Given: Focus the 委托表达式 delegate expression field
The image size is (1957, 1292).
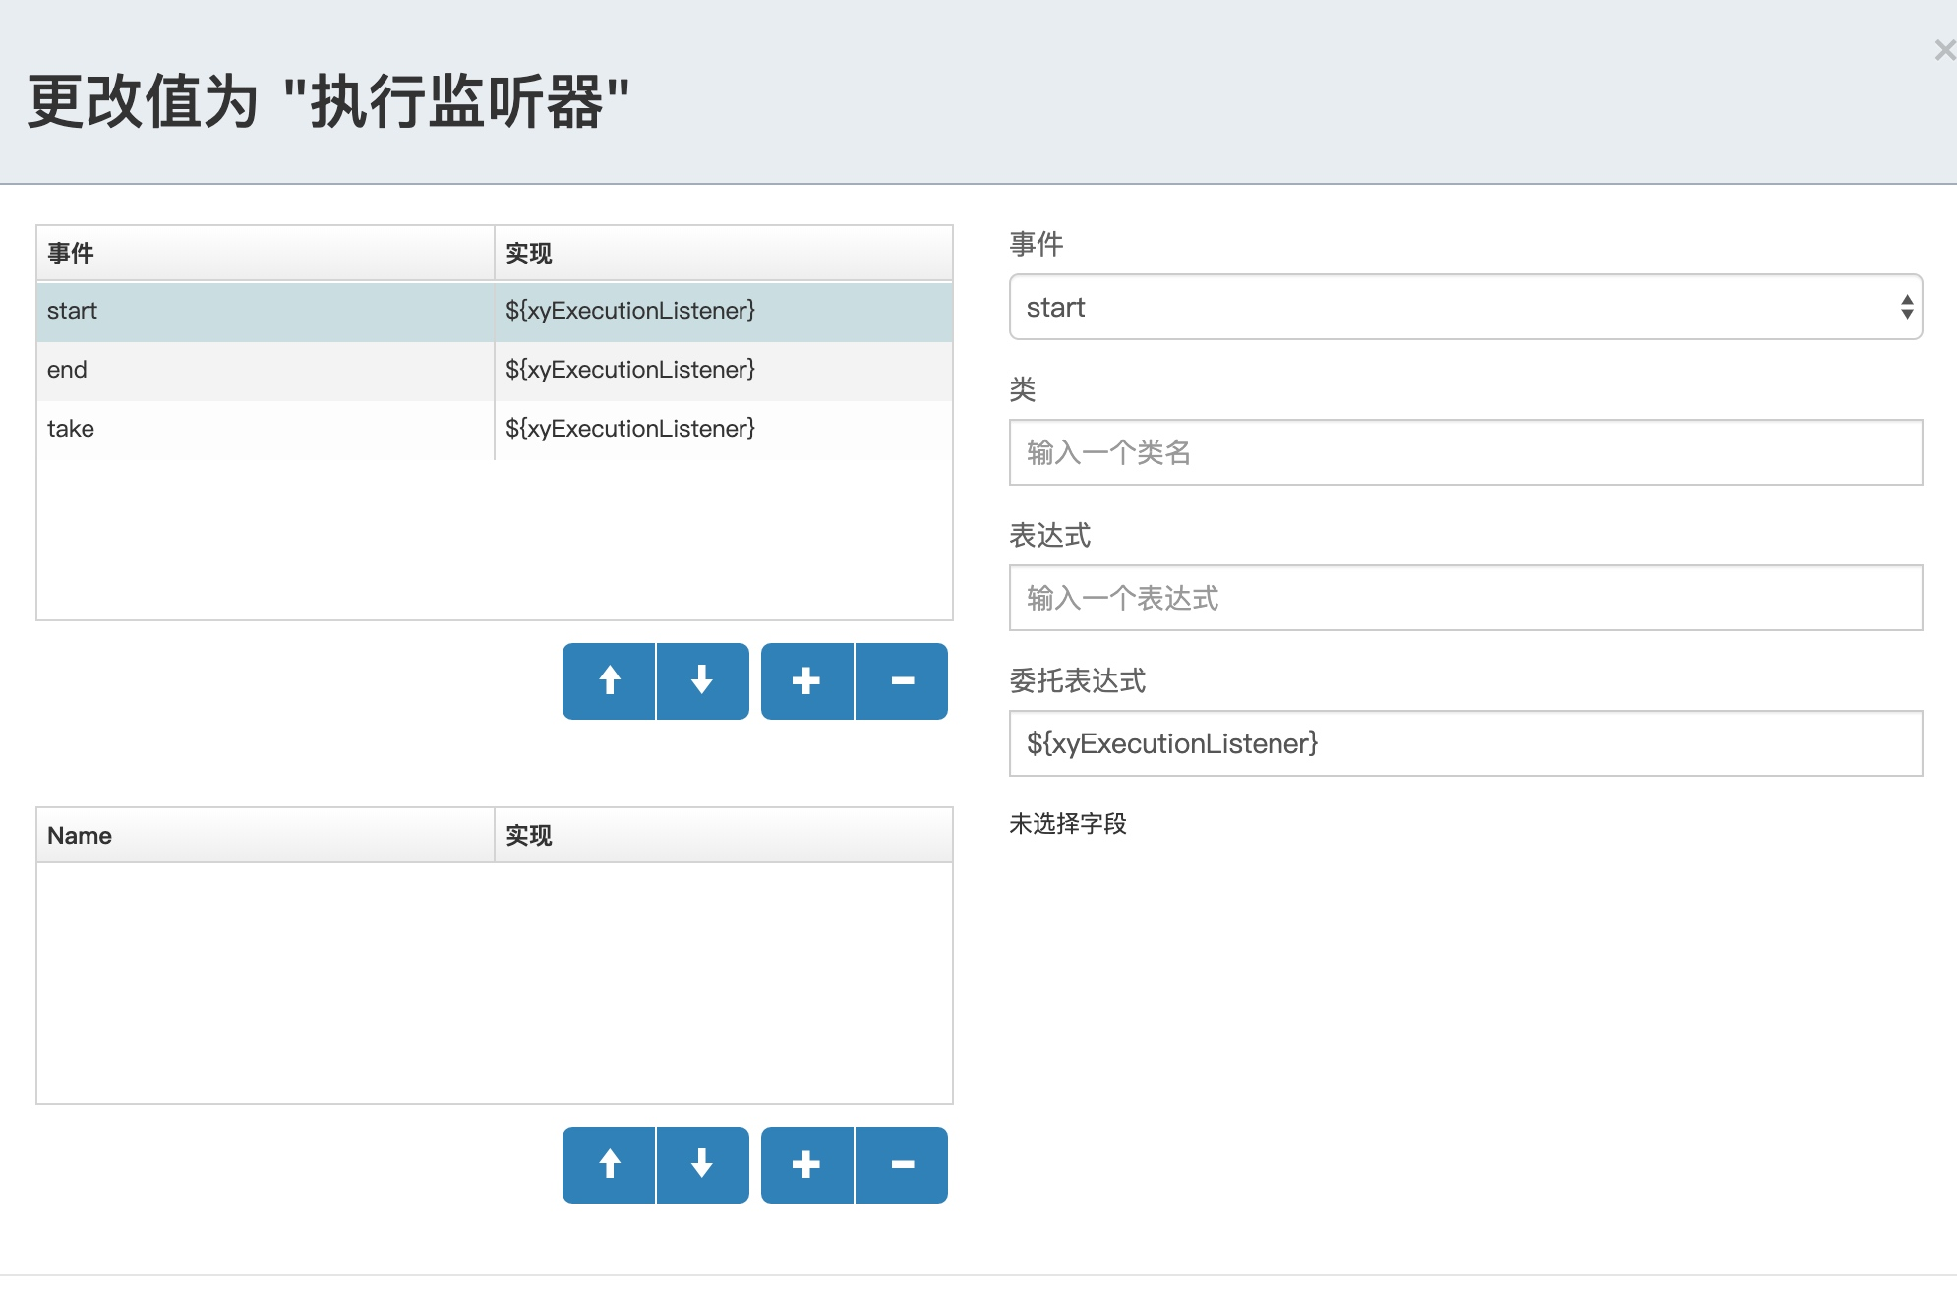Looking at the screenshot, I should [1465, 744].
